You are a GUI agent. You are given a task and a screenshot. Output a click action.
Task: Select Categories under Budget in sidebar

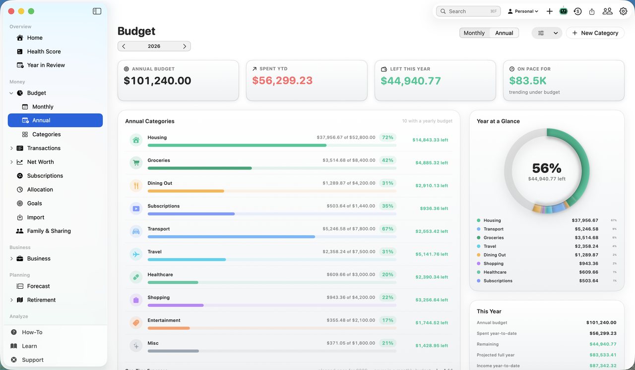[x=55, y=134]
